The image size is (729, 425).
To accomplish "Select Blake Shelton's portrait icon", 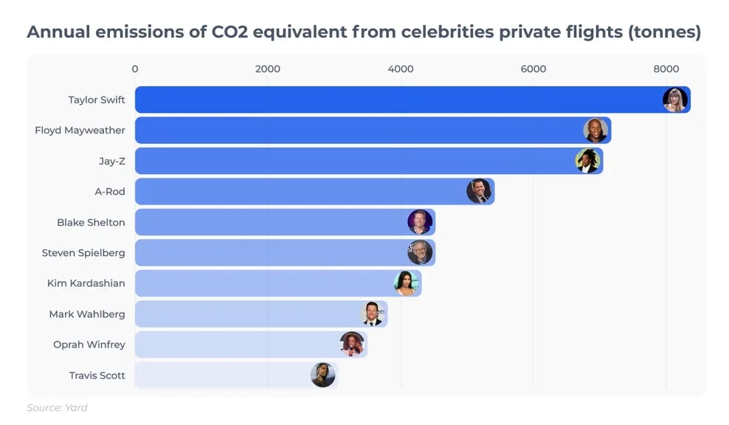I will (x=420, y=222).
